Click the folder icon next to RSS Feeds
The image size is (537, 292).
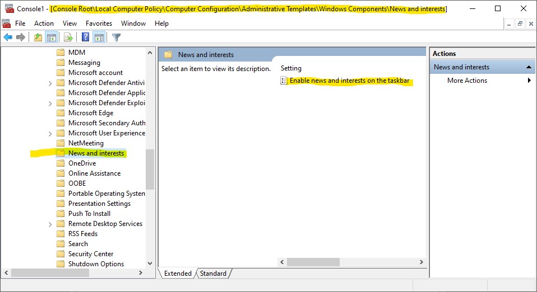[x=61, y=233]
